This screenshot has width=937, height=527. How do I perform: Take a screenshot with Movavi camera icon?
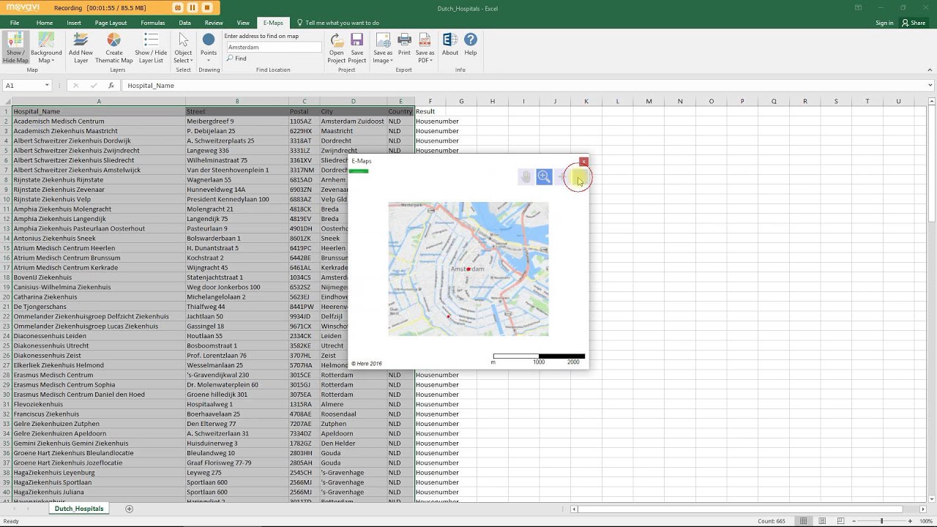(177, 7)
